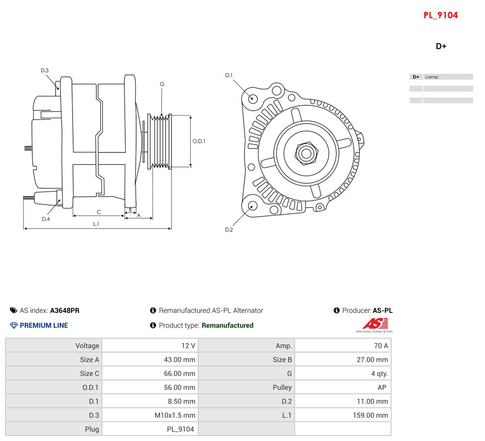Click the Remanufactured AS-PL Alternator description text
Viewport: 485px width, 441px height.
click(211, 310)
